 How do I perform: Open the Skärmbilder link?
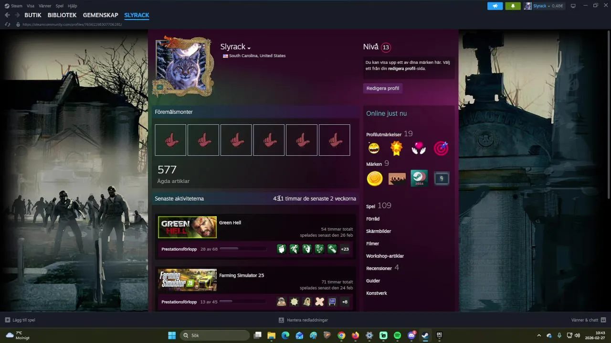[379, 231]
